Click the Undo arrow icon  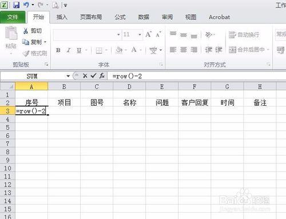[26, 5]
